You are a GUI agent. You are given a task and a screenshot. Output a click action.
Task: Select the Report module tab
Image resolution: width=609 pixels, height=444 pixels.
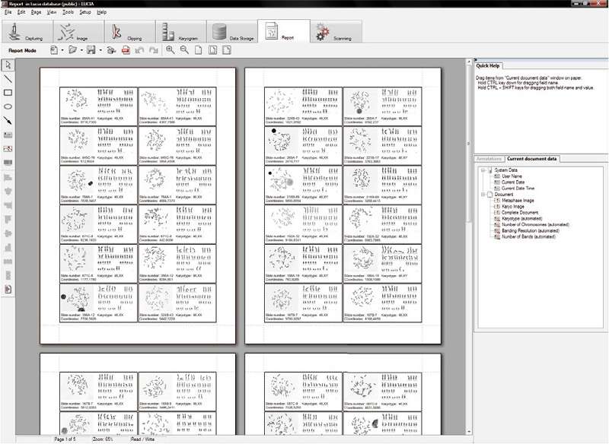(x=284, y=31)
